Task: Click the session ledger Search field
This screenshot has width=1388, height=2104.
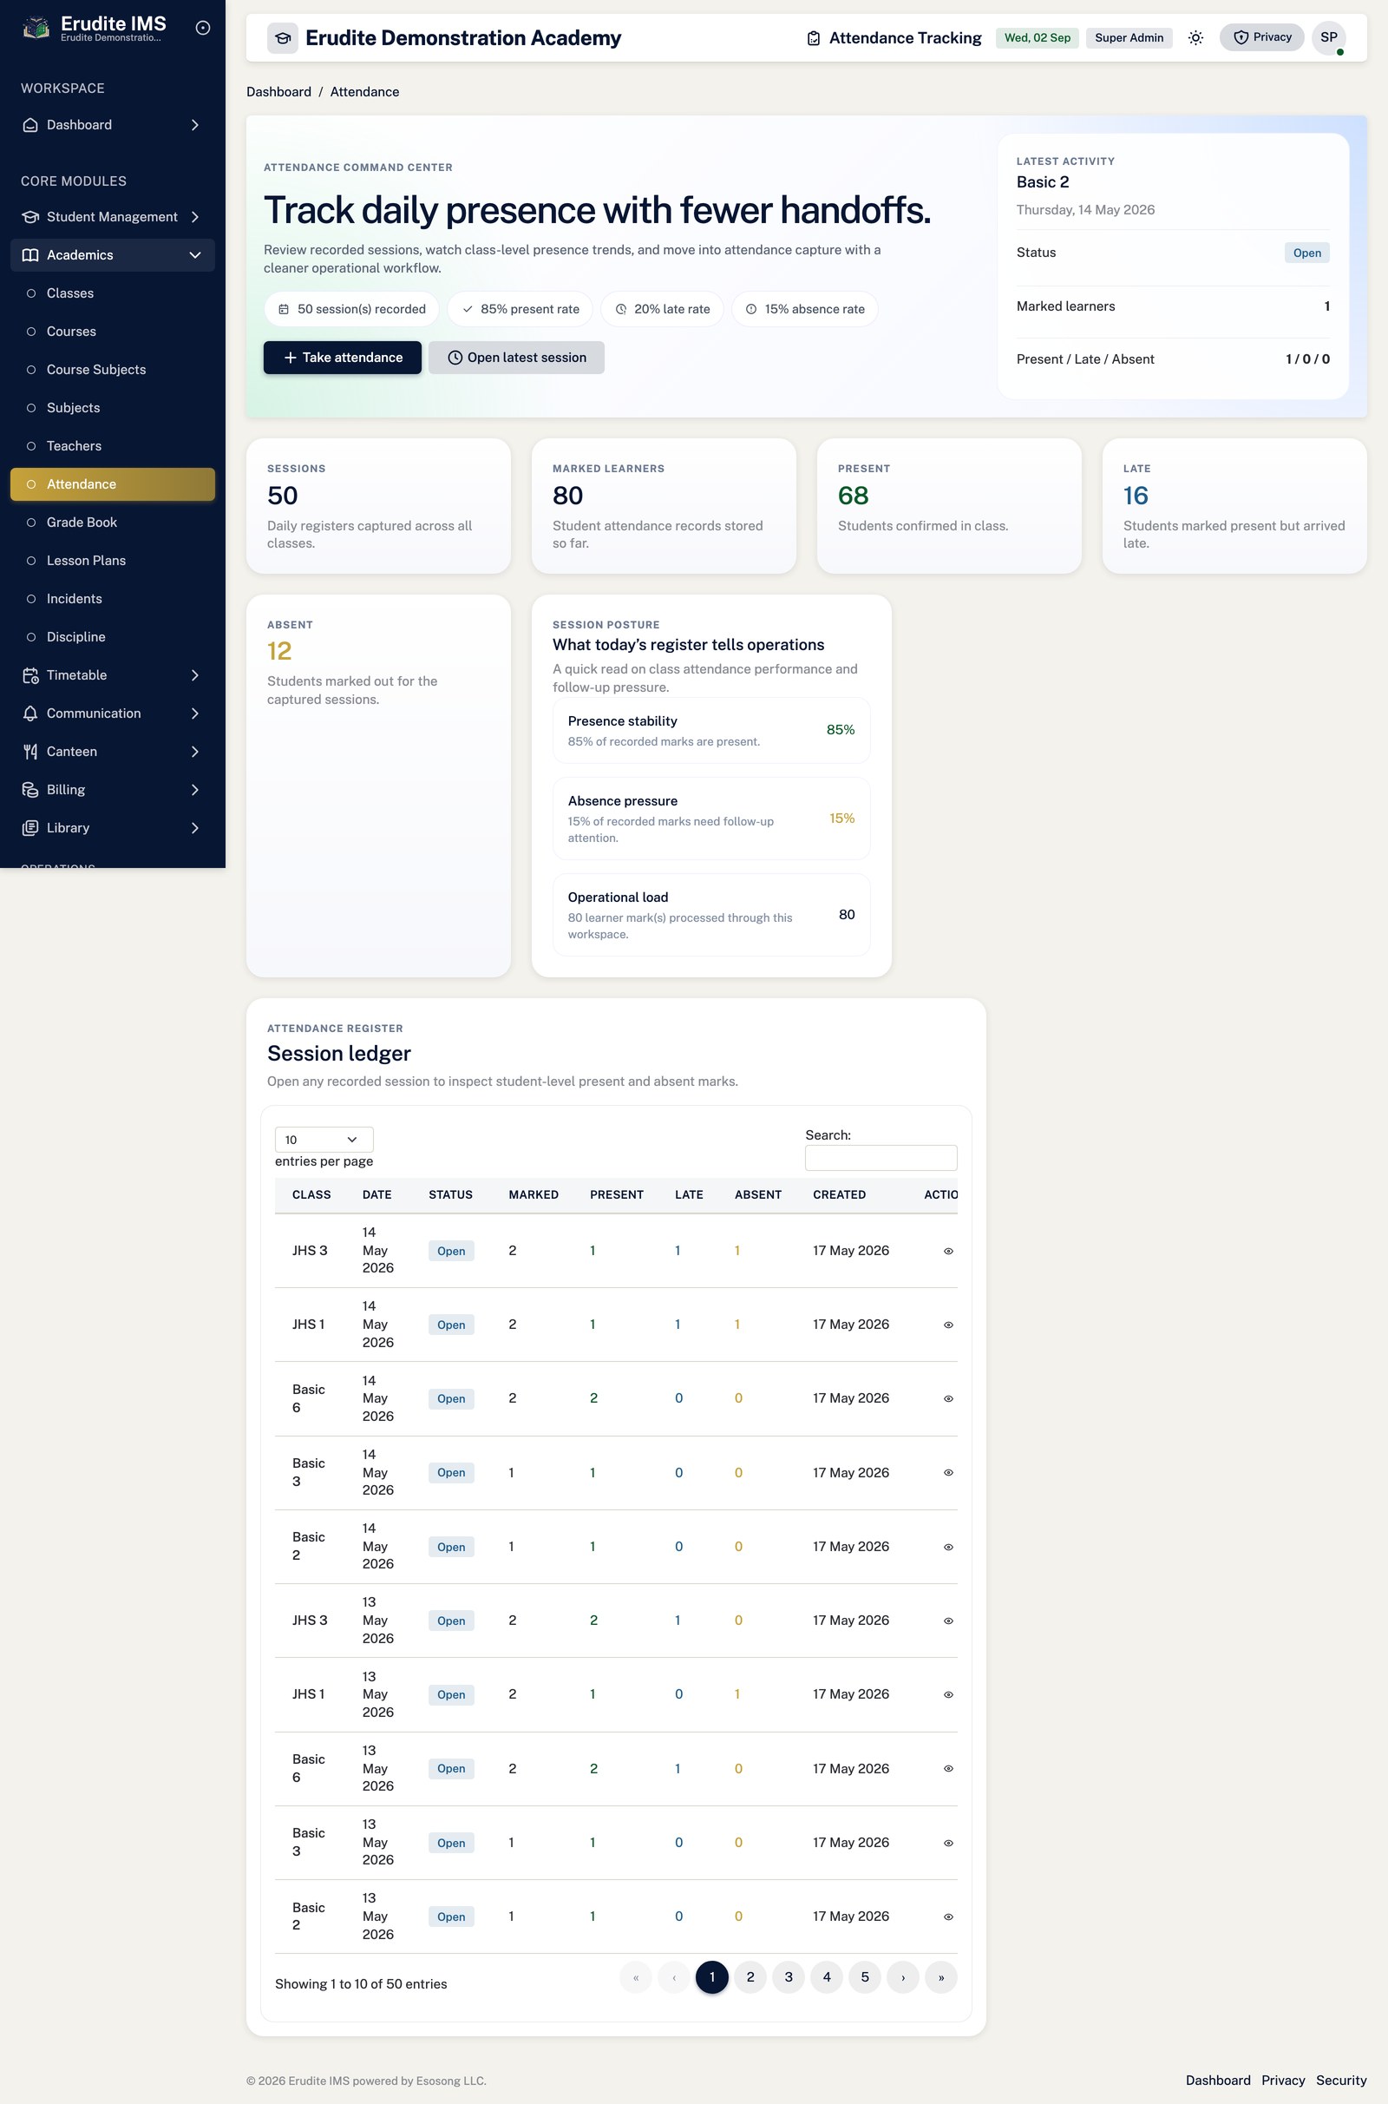Action: coord(881,1158)
